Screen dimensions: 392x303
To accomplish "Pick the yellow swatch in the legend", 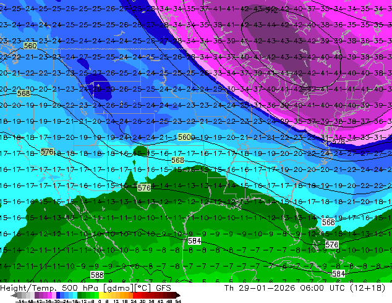I will click(x=101, y=295).
